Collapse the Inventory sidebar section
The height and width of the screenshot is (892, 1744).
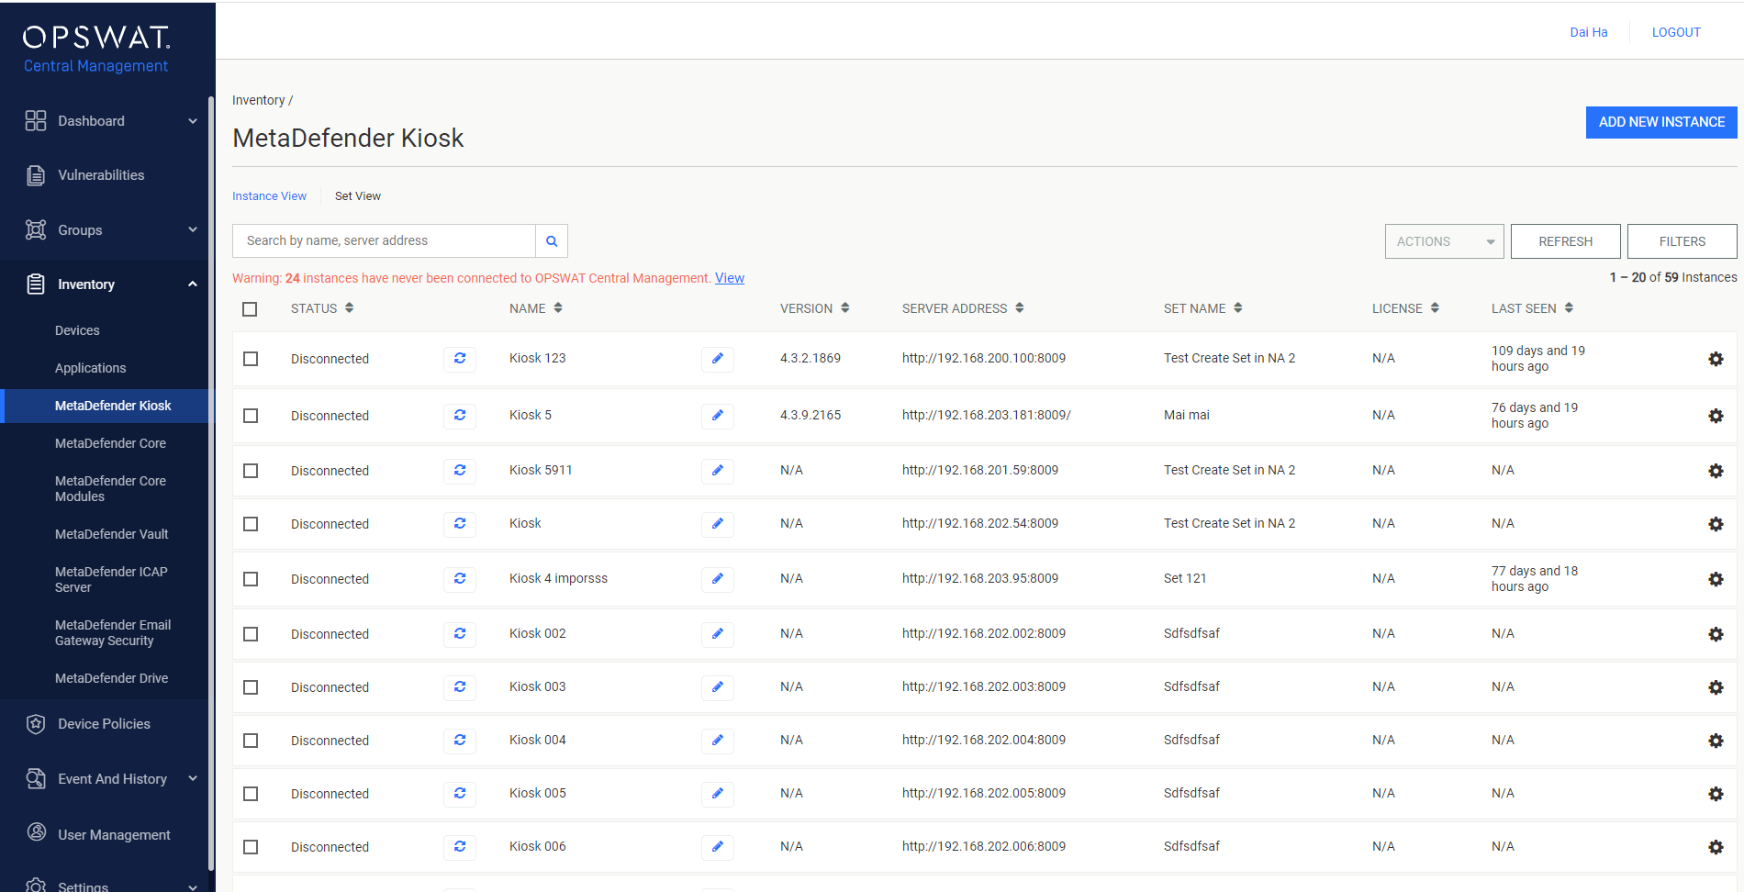(x=193, y=284)
